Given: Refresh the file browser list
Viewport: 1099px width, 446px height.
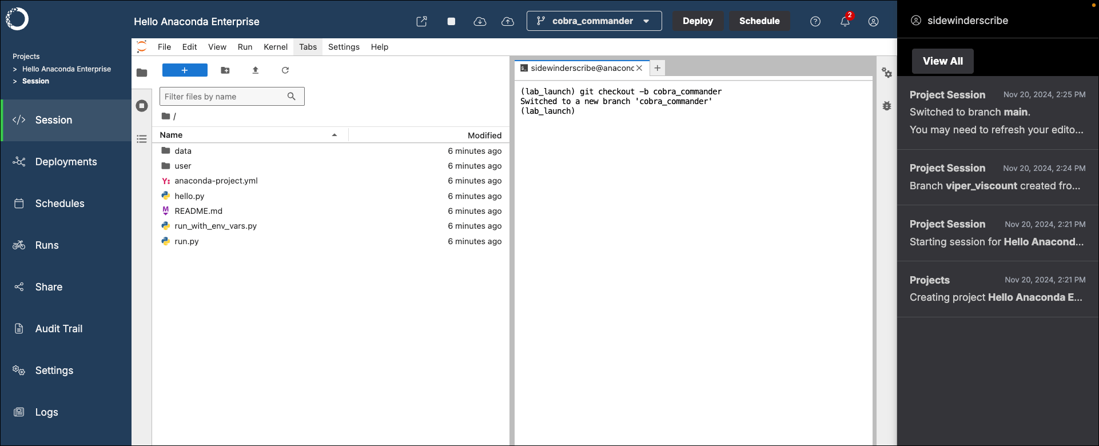Looking at the screenshot, I should coord(285,70).
